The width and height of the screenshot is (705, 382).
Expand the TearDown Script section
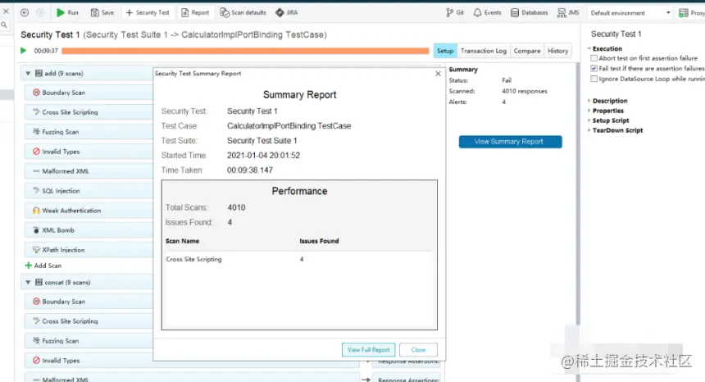(x=589, y=130)
